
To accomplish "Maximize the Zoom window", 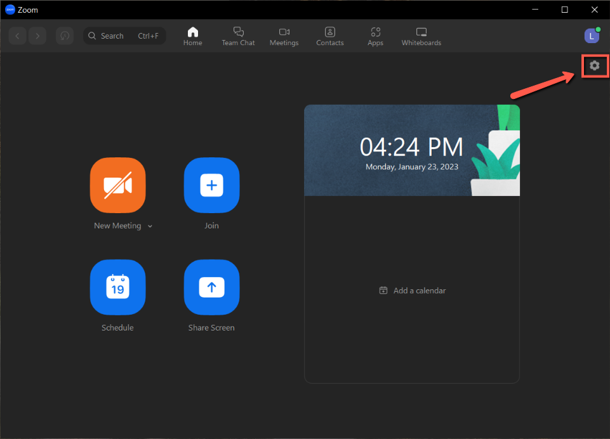I will tap(565, 10).
